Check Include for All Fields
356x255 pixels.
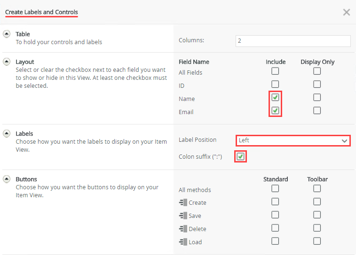[275, 71]
